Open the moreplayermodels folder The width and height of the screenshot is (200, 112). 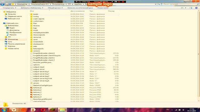coord(41,32)
